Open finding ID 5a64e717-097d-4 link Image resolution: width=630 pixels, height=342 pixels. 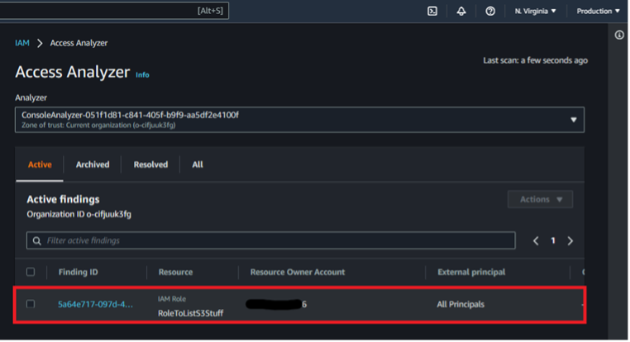[x=93, y=304]
